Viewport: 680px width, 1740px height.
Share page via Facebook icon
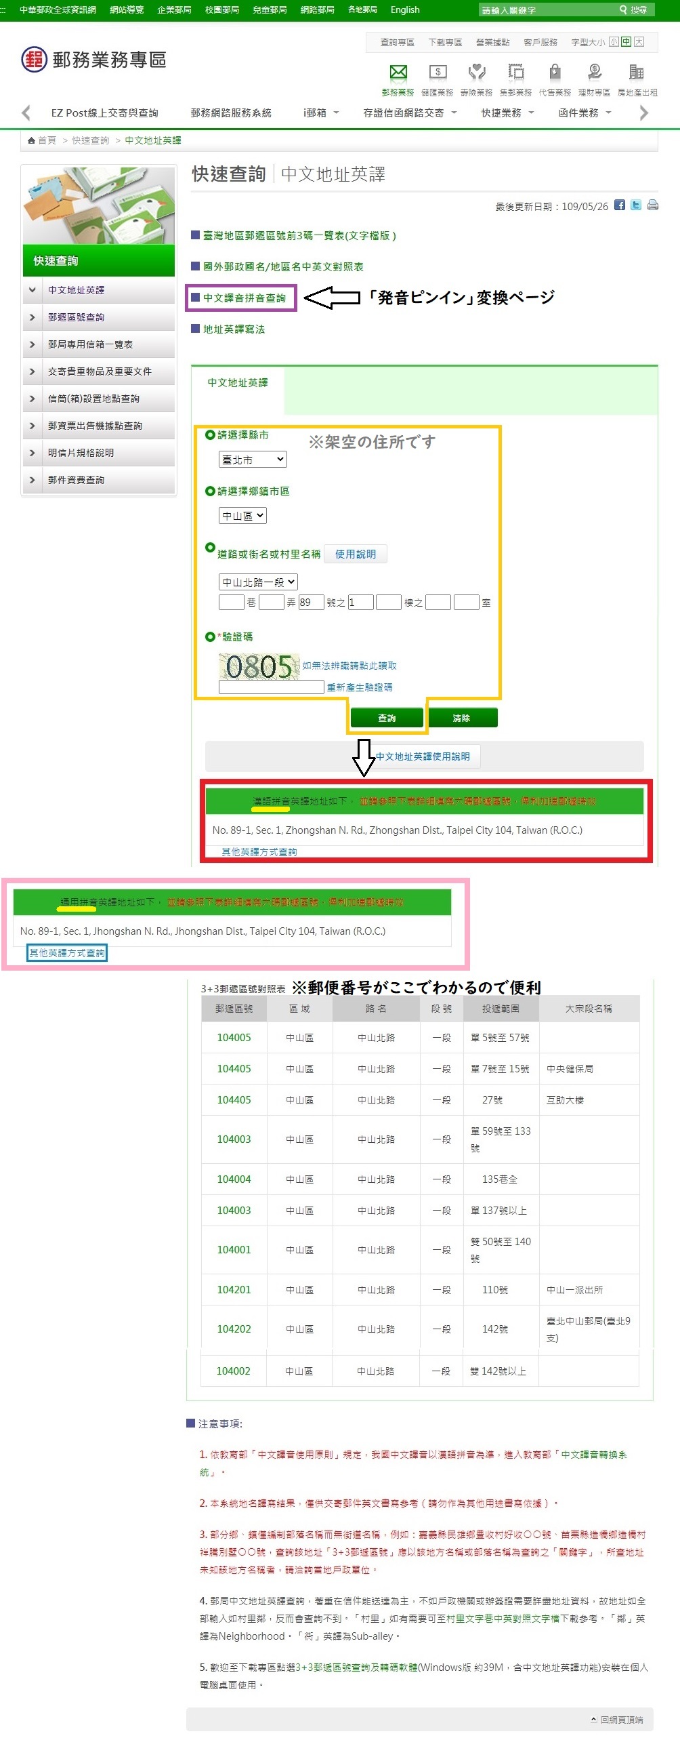(620, 205)
